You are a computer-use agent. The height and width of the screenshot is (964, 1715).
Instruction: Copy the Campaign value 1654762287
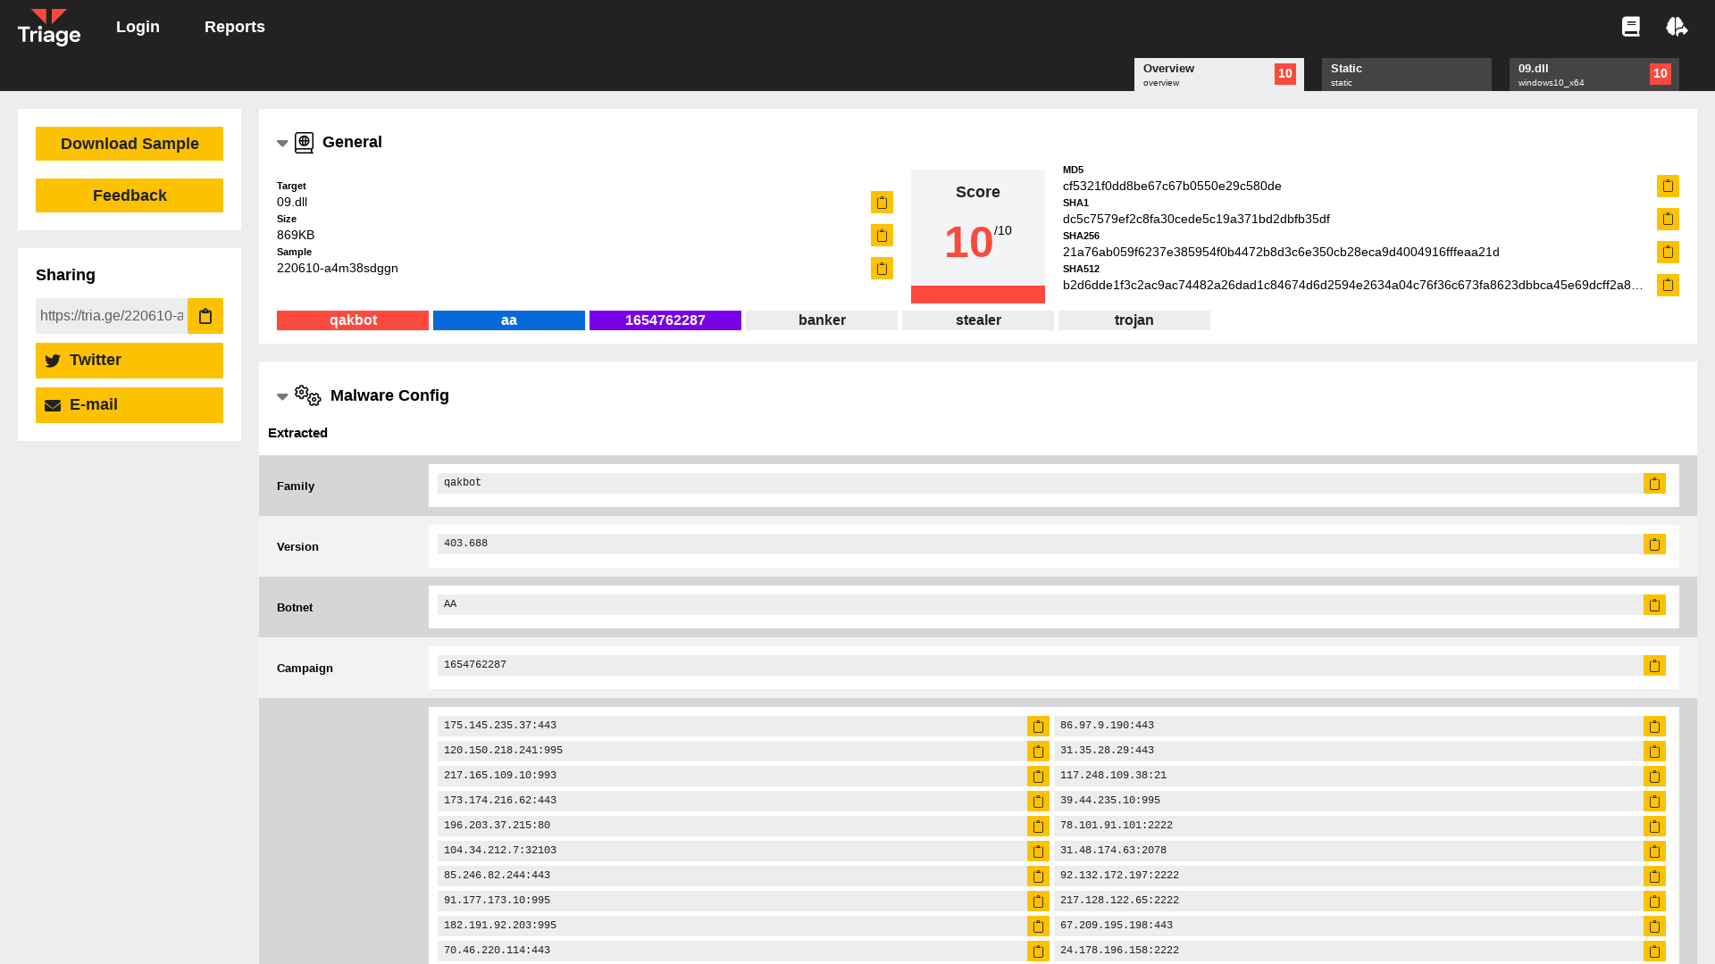click(x=1654, y=665)
